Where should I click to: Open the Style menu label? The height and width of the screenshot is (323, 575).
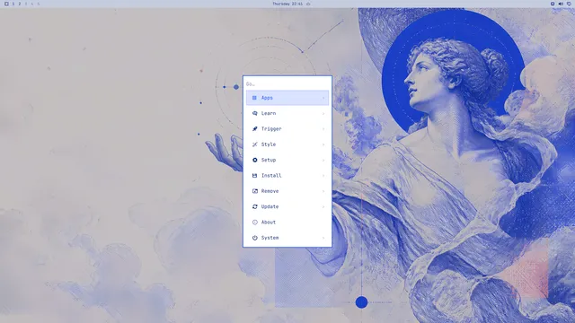[269, 144]
